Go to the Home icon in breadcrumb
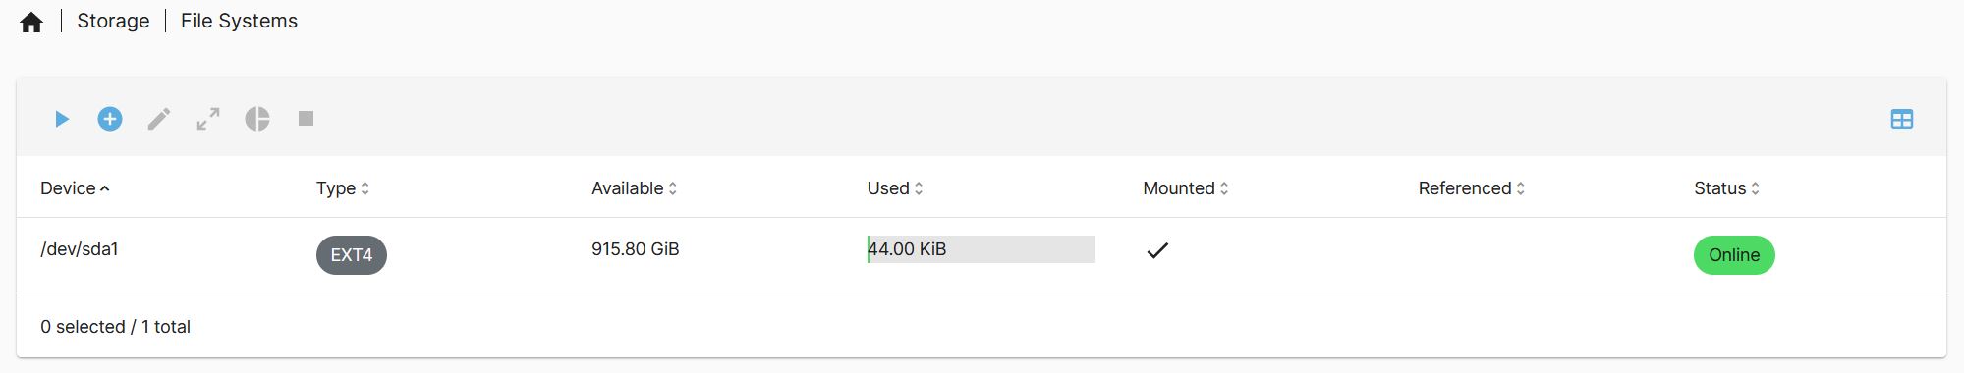1964x373 pixels. pyautogui.click(x=31, y=22)
